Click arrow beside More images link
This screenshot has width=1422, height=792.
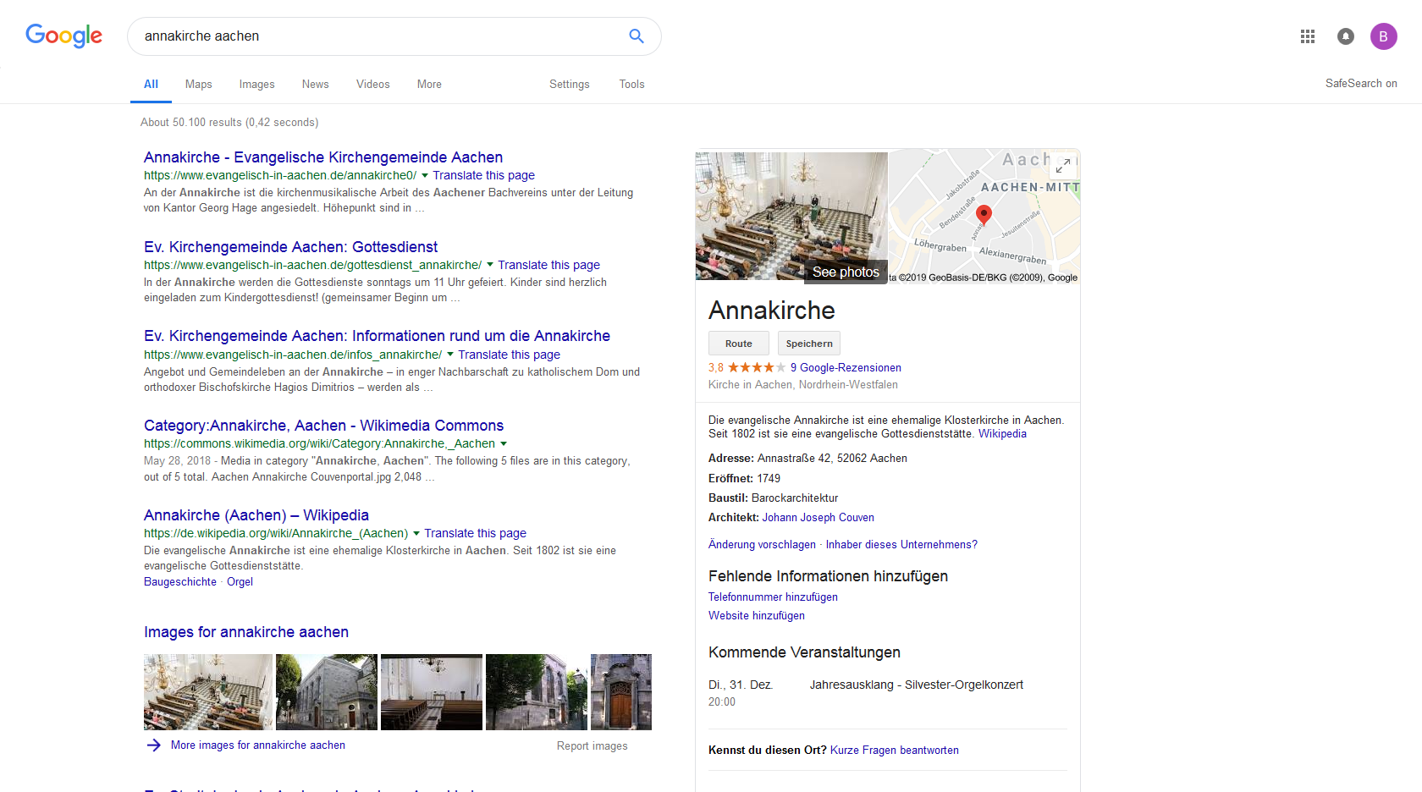pos(153,745)
